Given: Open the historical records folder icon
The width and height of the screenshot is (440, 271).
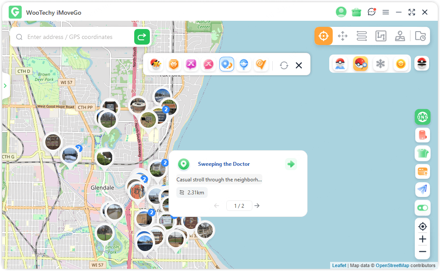Looking at the screenshot, I should pyautogui.click(x=420, y=36).
